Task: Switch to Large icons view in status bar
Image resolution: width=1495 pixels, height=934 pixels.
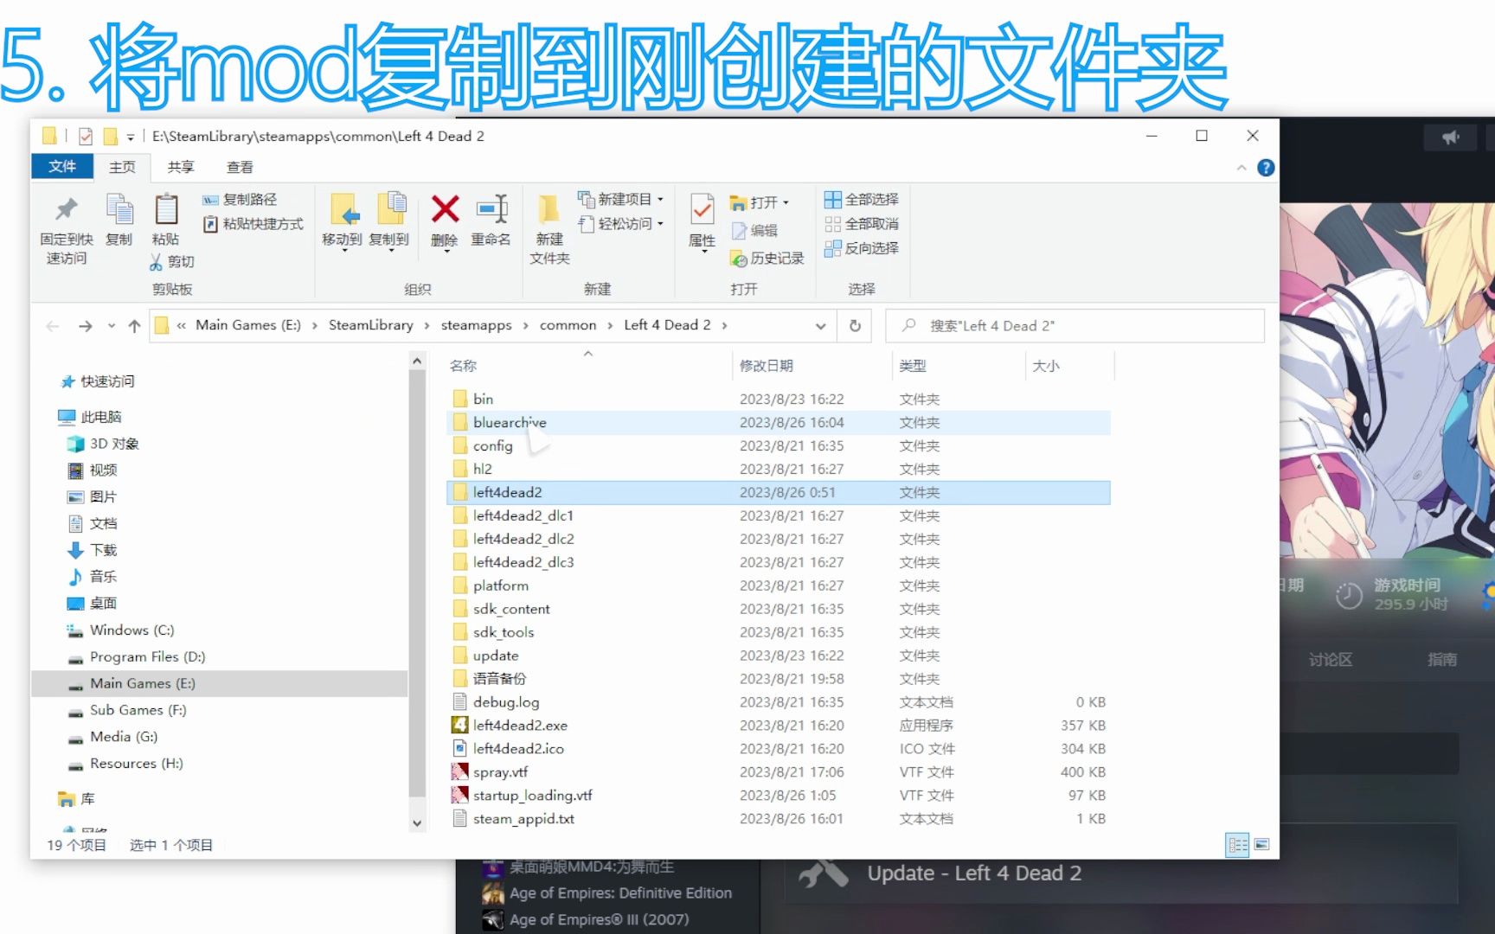Action: 1262,845
